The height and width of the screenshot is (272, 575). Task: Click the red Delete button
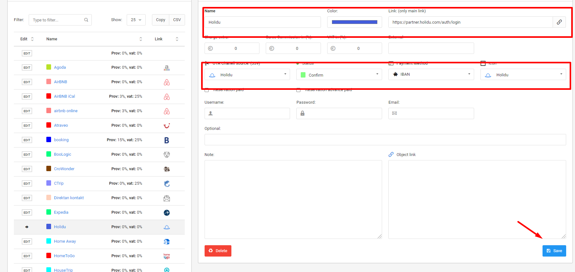point(218,251)
